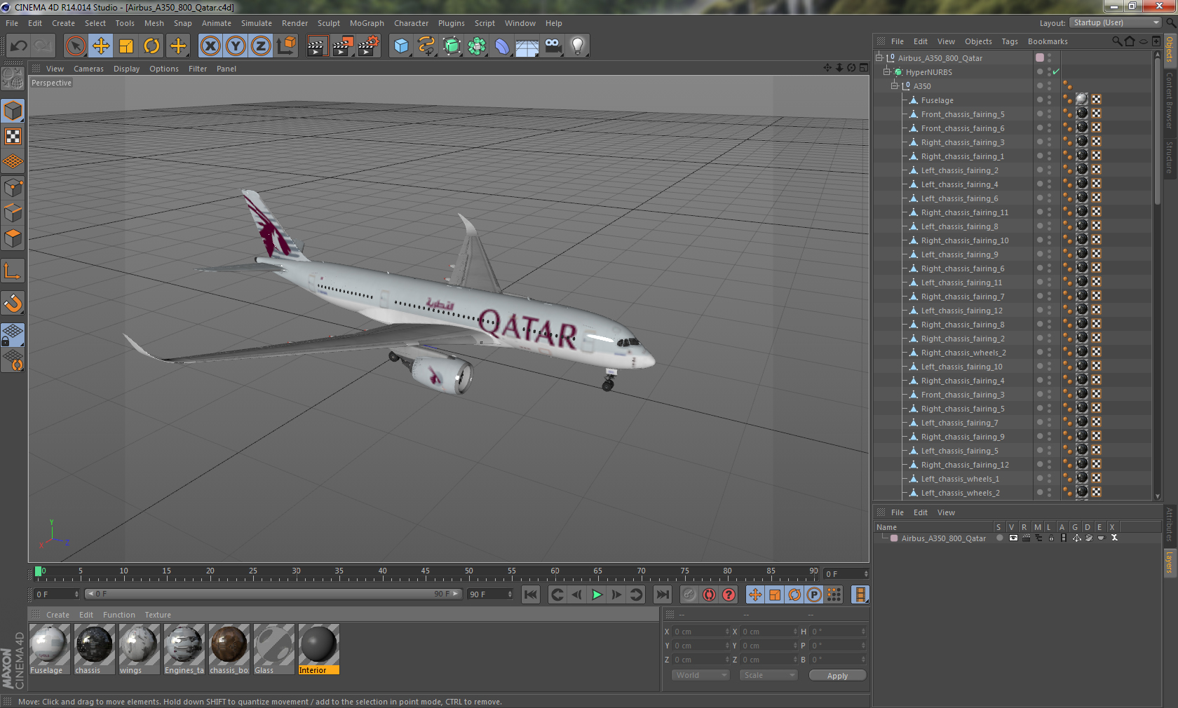Screen dimensions: 1178x708
Task: Click the Apply button
Action: (x=837, y=676)
